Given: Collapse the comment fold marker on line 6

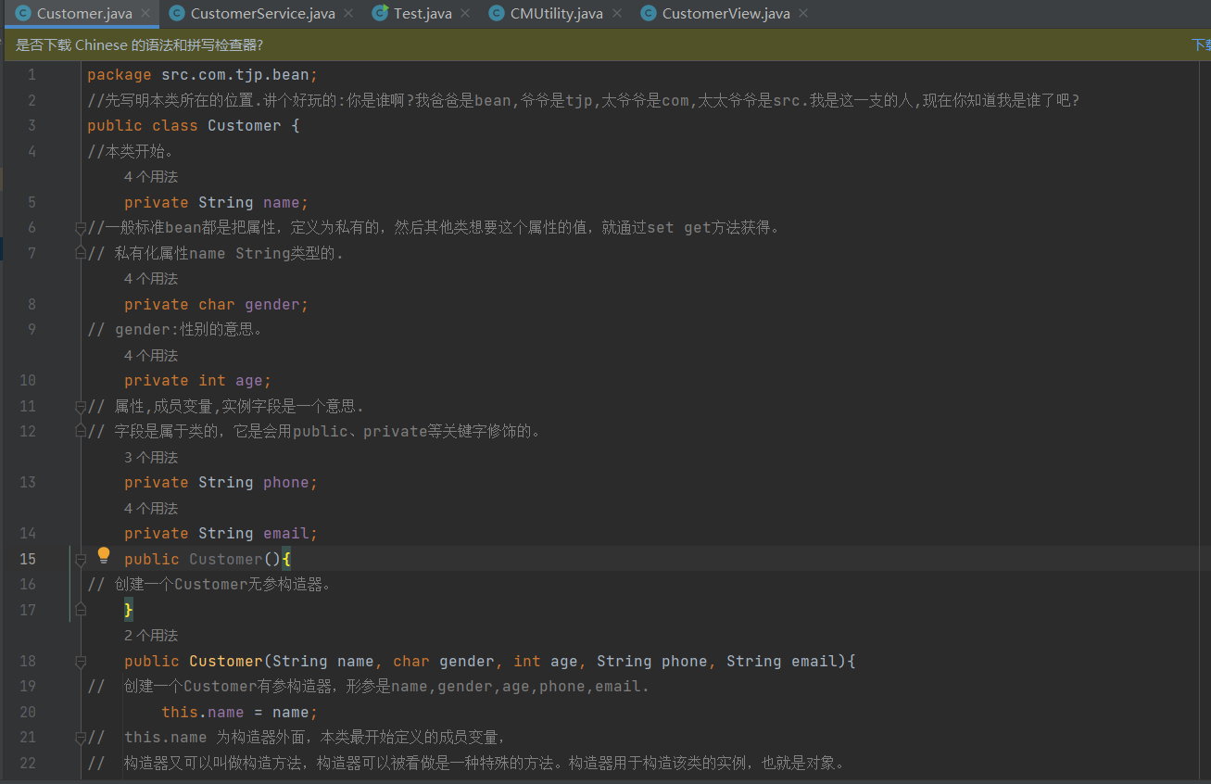Looking at the screenshot, I should (x=81, y=227).
